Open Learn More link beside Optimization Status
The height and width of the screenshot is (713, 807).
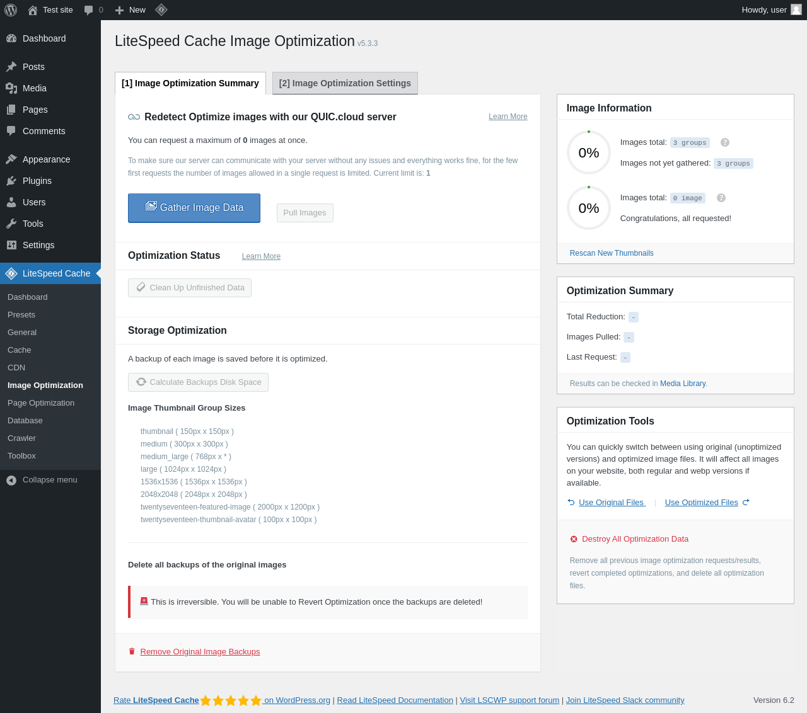click(x=261, y=256)
